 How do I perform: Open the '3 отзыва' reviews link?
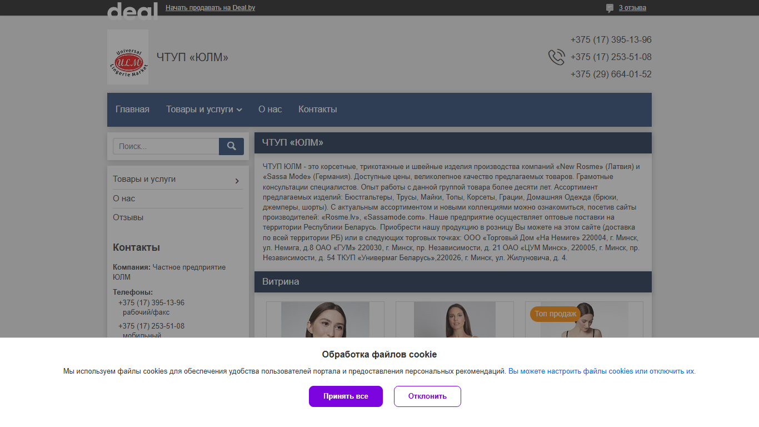632,8
